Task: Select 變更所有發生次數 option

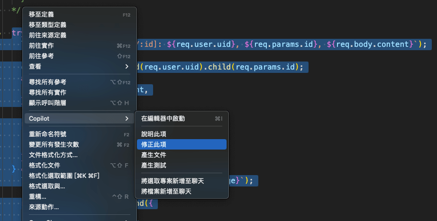Action: click(54, 144)
